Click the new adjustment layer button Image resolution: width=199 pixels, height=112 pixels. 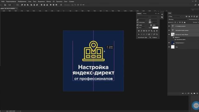(192, 93)
